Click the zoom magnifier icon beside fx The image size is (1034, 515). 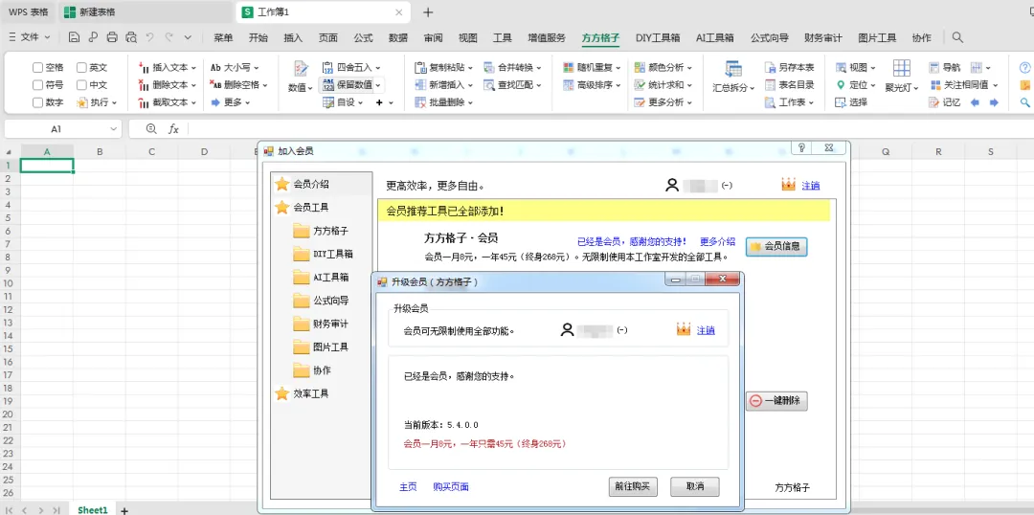(x=151, y=129)
